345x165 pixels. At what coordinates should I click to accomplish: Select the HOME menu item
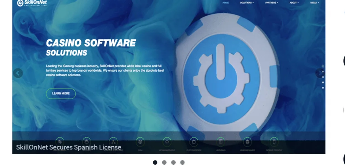click(x=226, y=3)
